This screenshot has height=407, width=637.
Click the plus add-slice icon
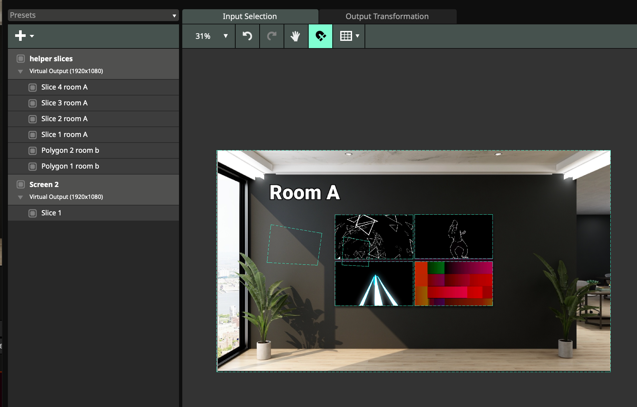pyautogui.click(x=20, y=36)
